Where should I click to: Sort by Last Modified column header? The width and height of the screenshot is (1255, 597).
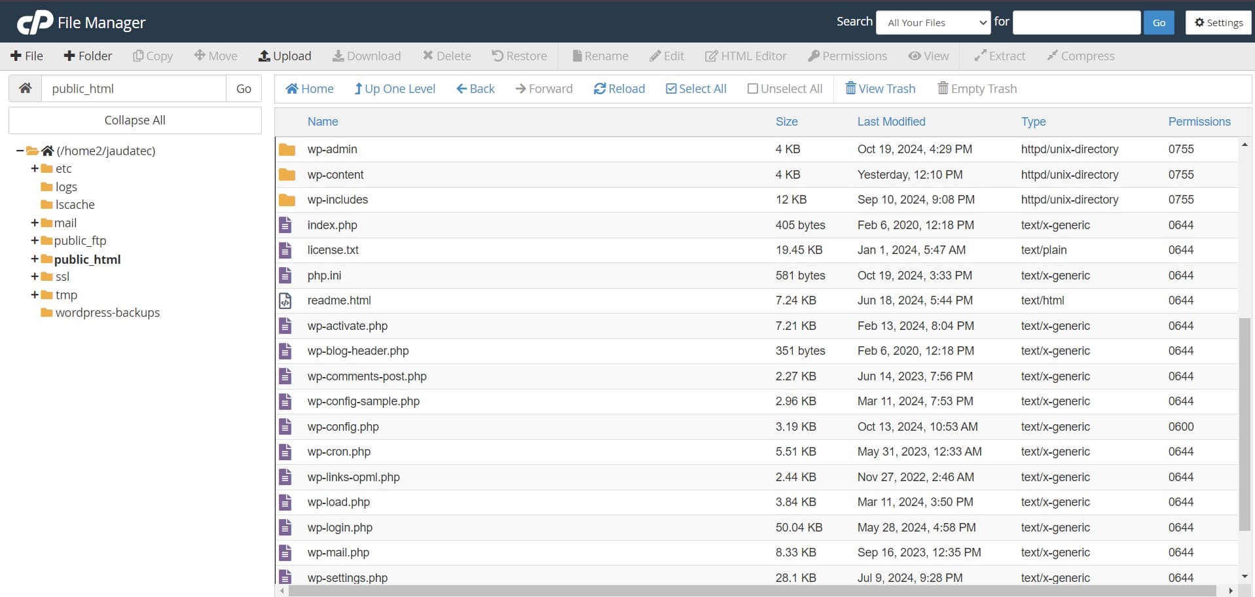(x=891, y=121)
